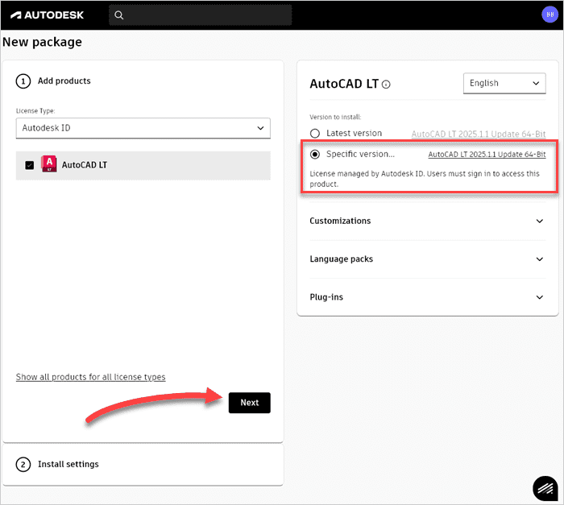Click the search magnifier icon

point(118,15)
